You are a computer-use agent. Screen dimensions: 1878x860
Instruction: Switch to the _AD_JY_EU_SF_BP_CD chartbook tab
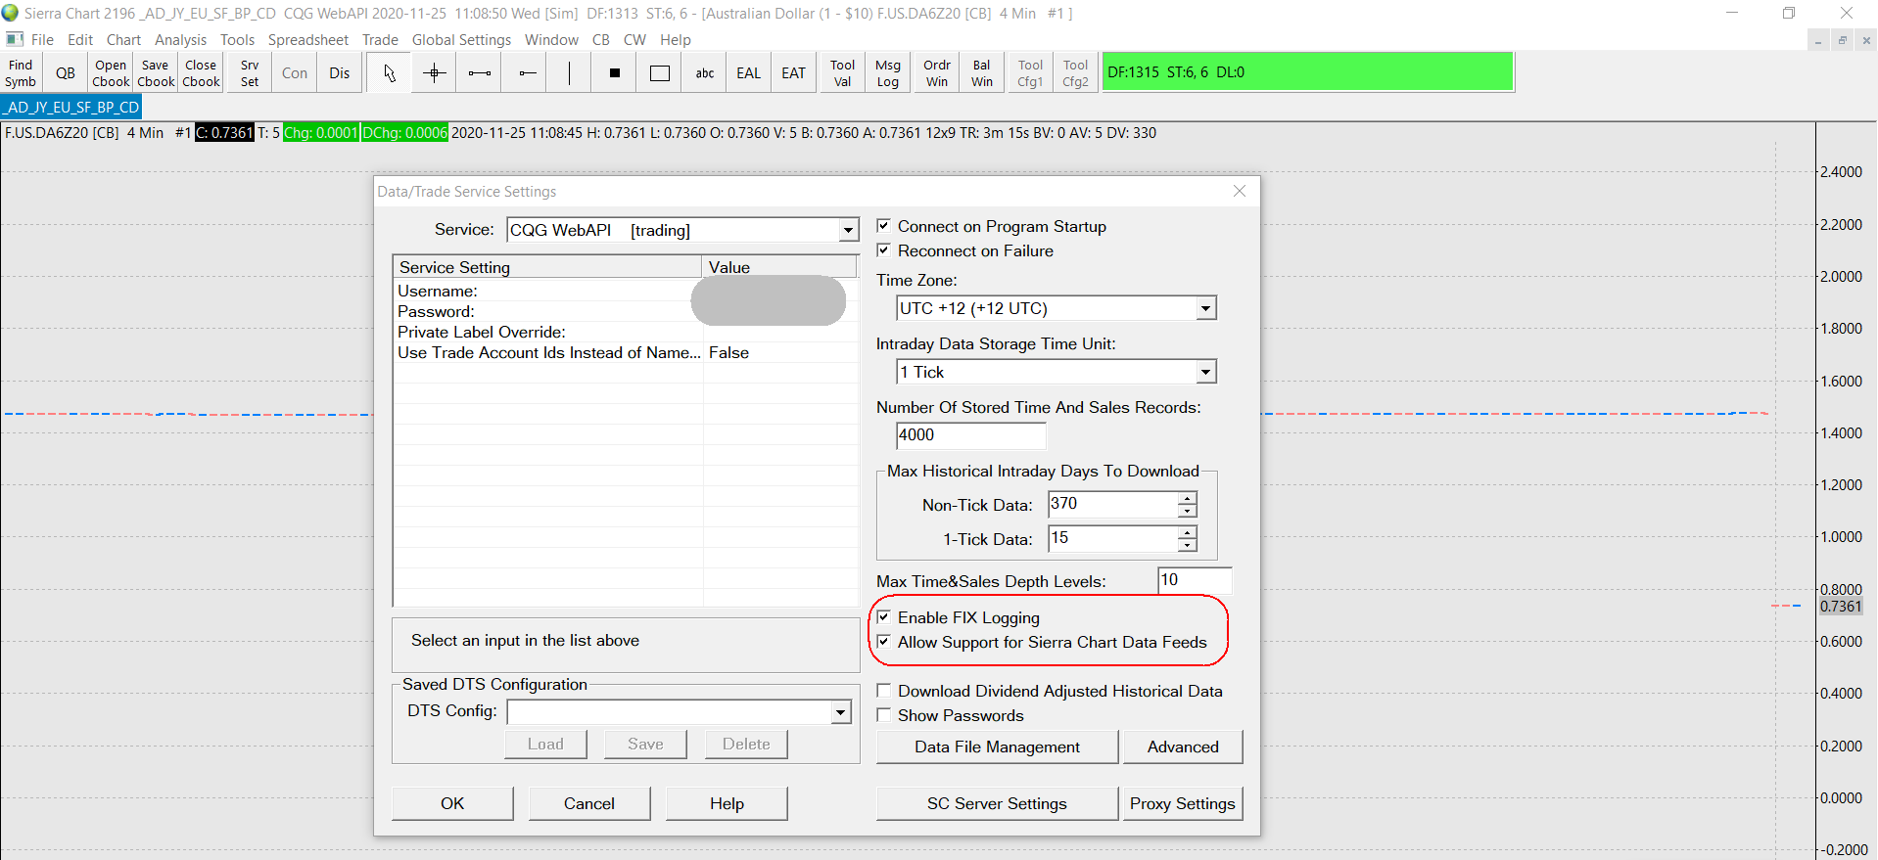(x=71, y=107)
